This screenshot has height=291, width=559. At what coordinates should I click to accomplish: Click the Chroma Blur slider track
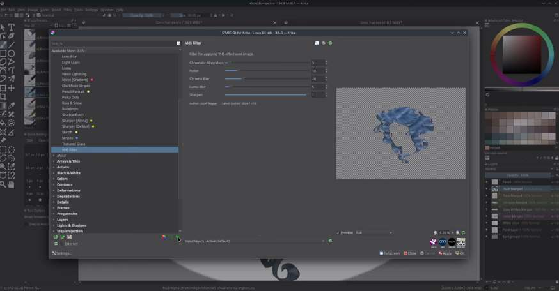coord(267,78)
